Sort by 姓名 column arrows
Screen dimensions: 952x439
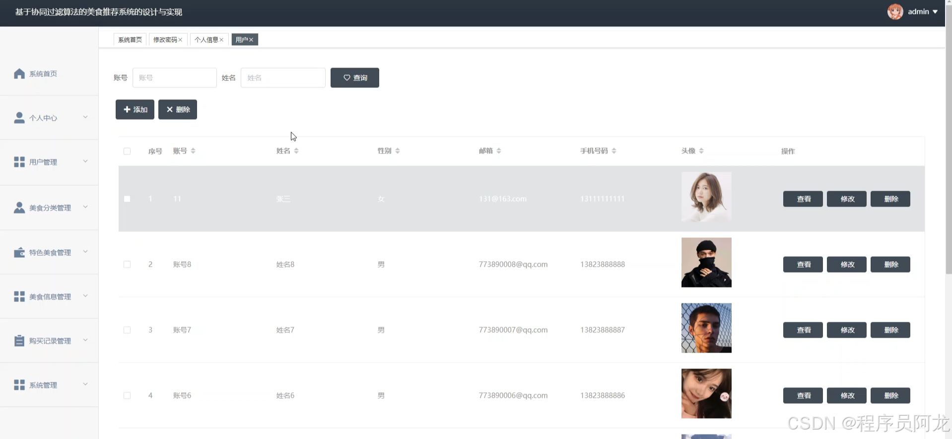coord(296,151)
